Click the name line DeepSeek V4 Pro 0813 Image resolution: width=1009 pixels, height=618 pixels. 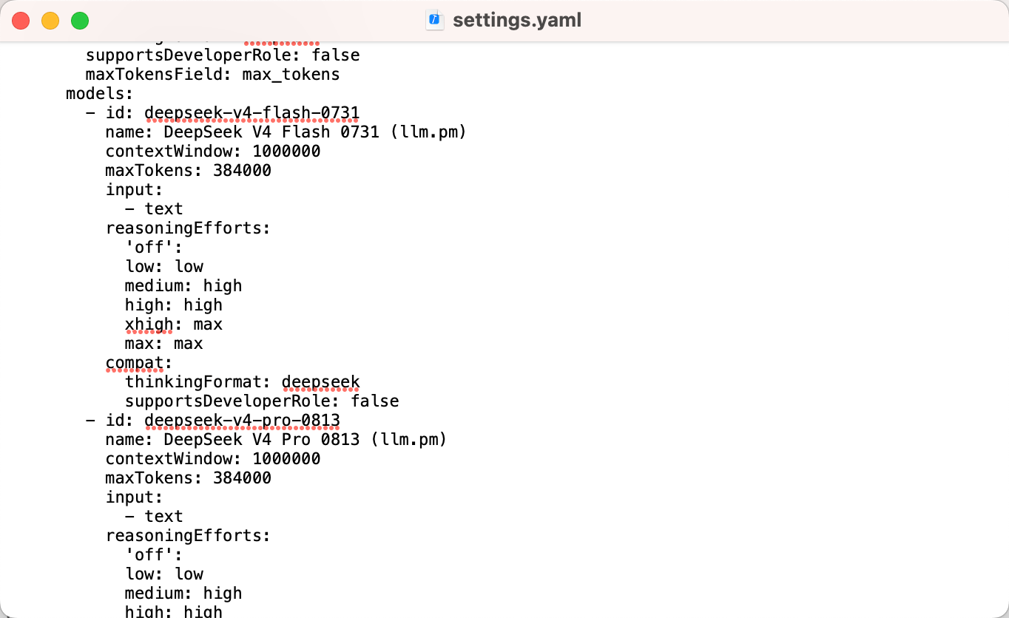(x=276, y=440)
